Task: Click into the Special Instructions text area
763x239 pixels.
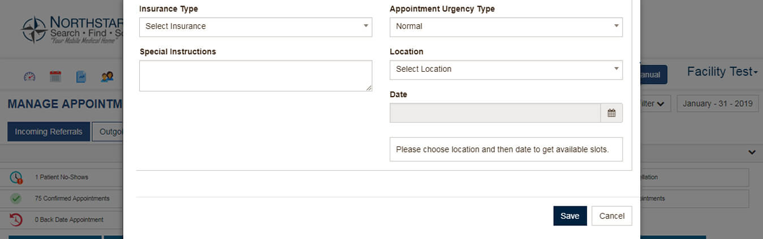Action: (255, 76)
